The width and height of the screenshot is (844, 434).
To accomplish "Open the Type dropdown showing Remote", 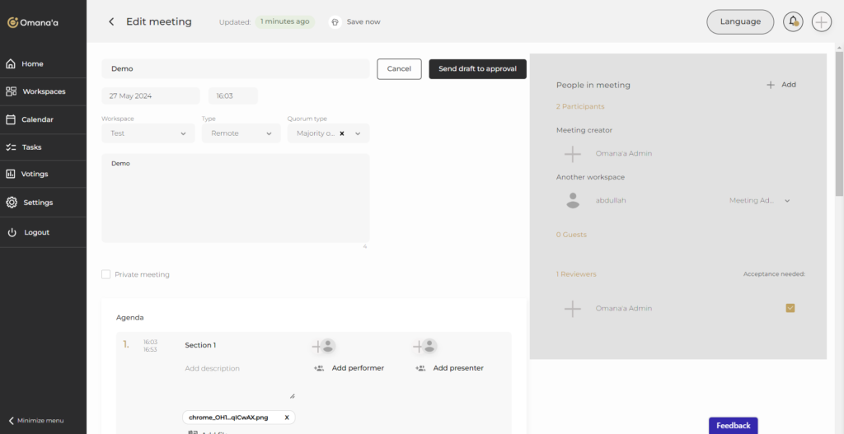I will point(241,133).
